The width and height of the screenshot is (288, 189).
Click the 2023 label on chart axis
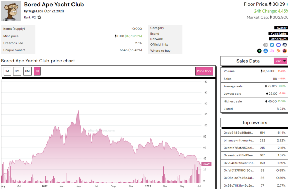click(148, 186)
